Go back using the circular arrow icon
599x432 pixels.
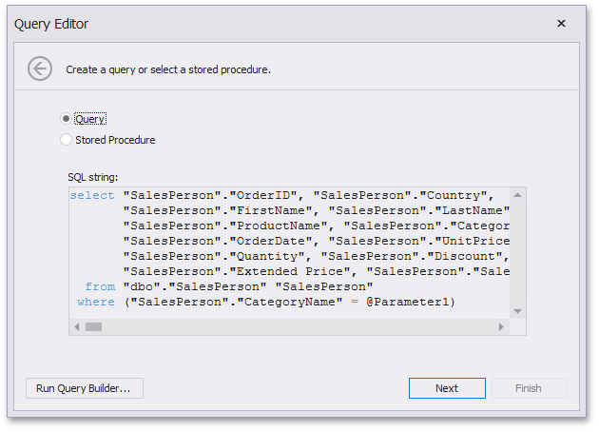click(40, 69)
